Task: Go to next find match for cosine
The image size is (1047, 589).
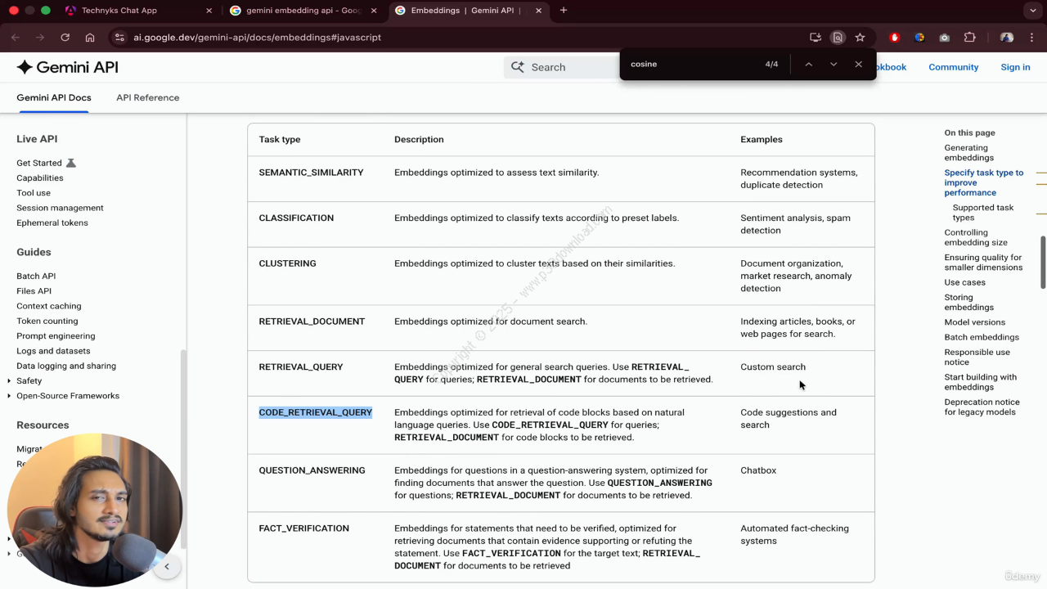Action: [834, 64]
